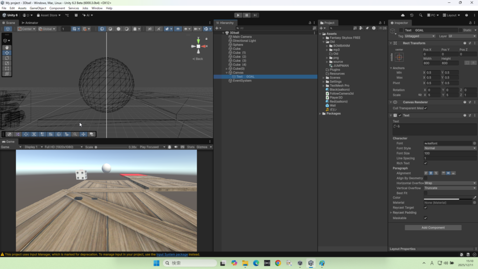Open the Vertical Overflow dropdown

450,188
